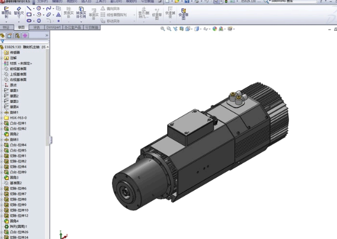The image size is (337, 239).
Task: Open the Display Style dropdown
Action: pos(197,29)
